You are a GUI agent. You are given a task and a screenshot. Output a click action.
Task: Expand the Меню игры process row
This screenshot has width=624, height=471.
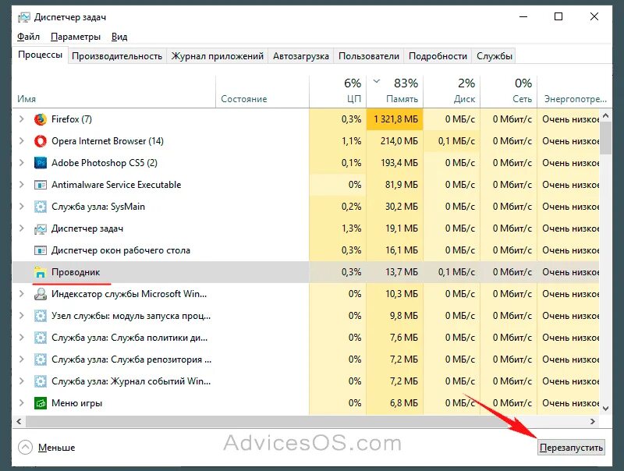(22, 403)
